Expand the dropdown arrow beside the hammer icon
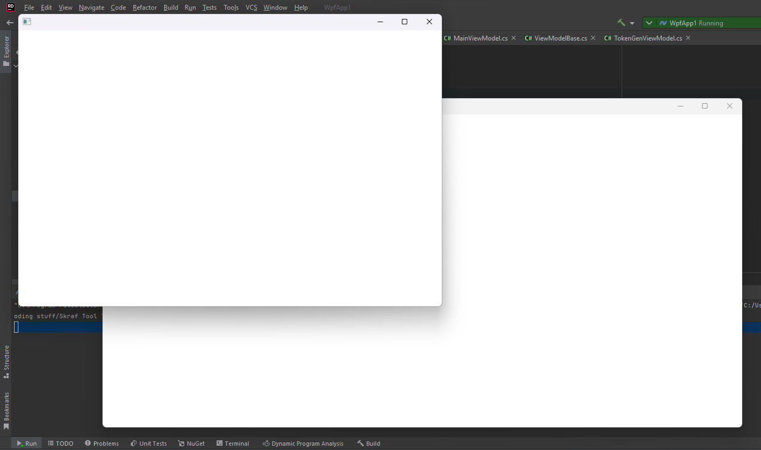The height and width of the screenshot is (450, 761). (x=632, y=23)
